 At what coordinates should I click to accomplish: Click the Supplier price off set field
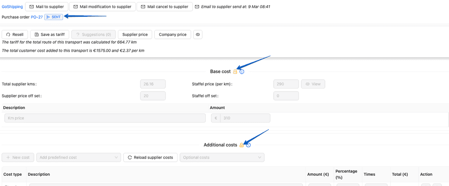(153, 96)
